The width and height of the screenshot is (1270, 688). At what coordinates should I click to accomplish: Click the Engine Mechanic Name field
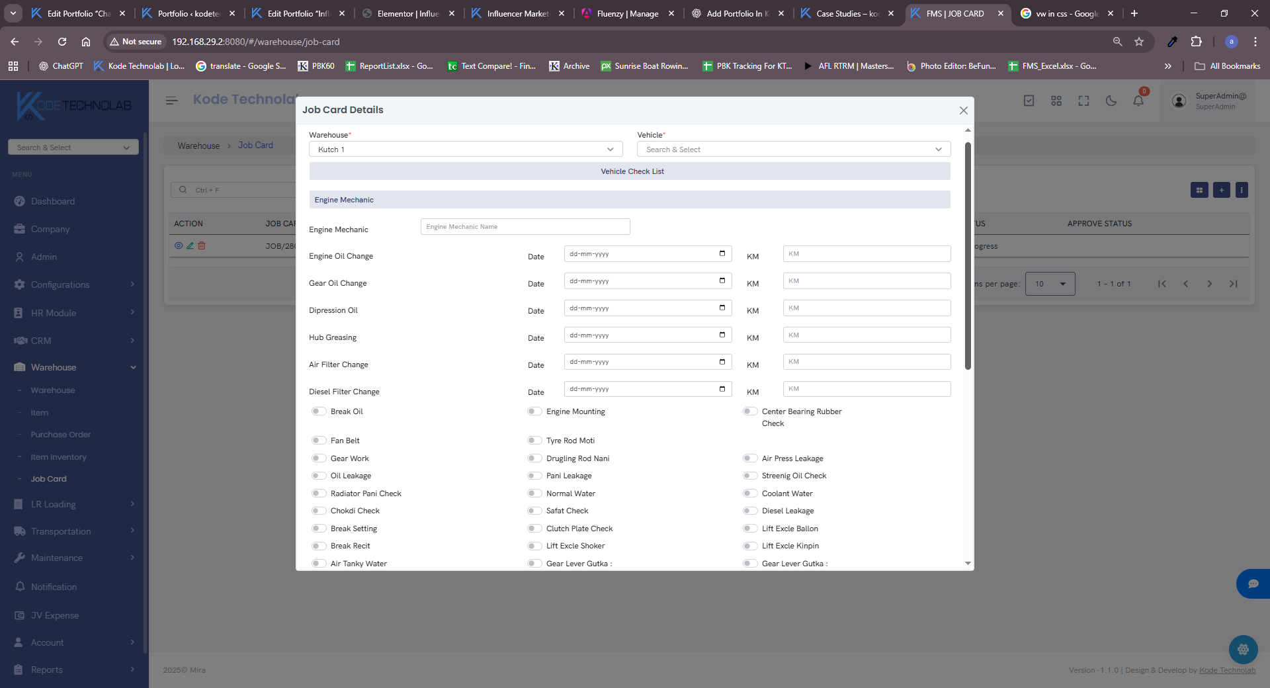(525, 227)
